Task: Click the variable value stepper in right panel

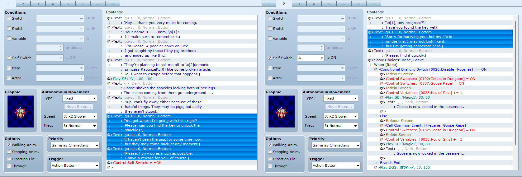Action: [322, 48]
